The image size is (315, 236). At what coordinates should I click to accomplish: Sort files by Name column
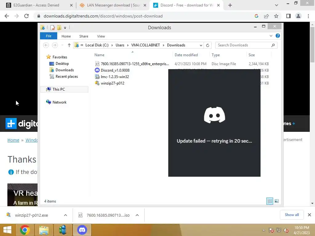99,55
